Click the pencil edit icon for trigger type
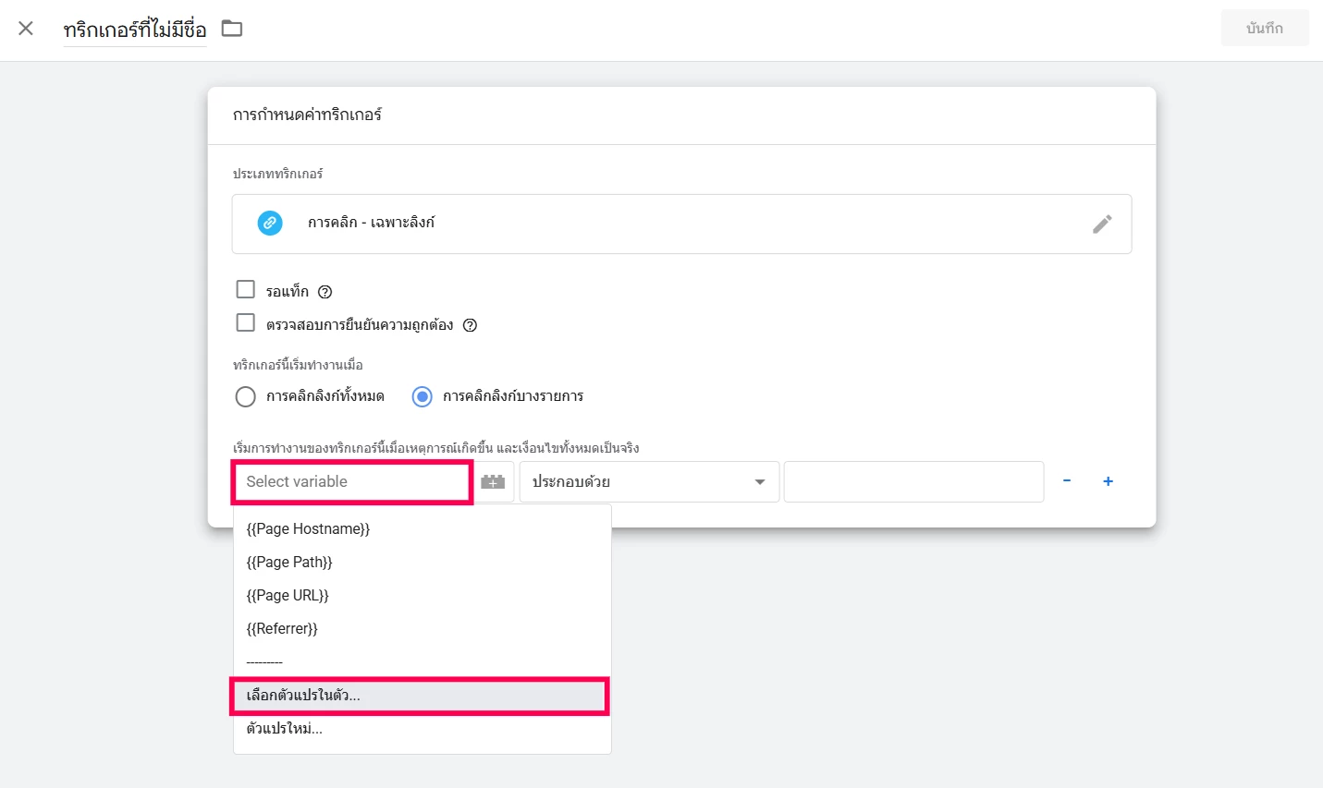1323x788 pixels. (1101, 224)
